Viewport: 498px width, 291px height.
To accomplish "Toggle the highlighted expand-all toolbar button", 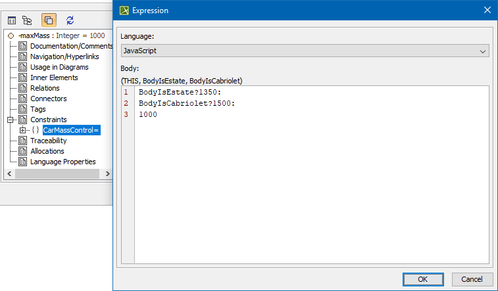I will click(49, 21).
